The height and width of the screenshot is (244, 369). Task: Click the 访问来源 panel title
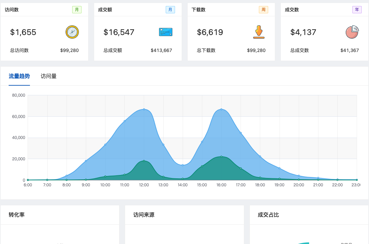[x=144, y=215]
